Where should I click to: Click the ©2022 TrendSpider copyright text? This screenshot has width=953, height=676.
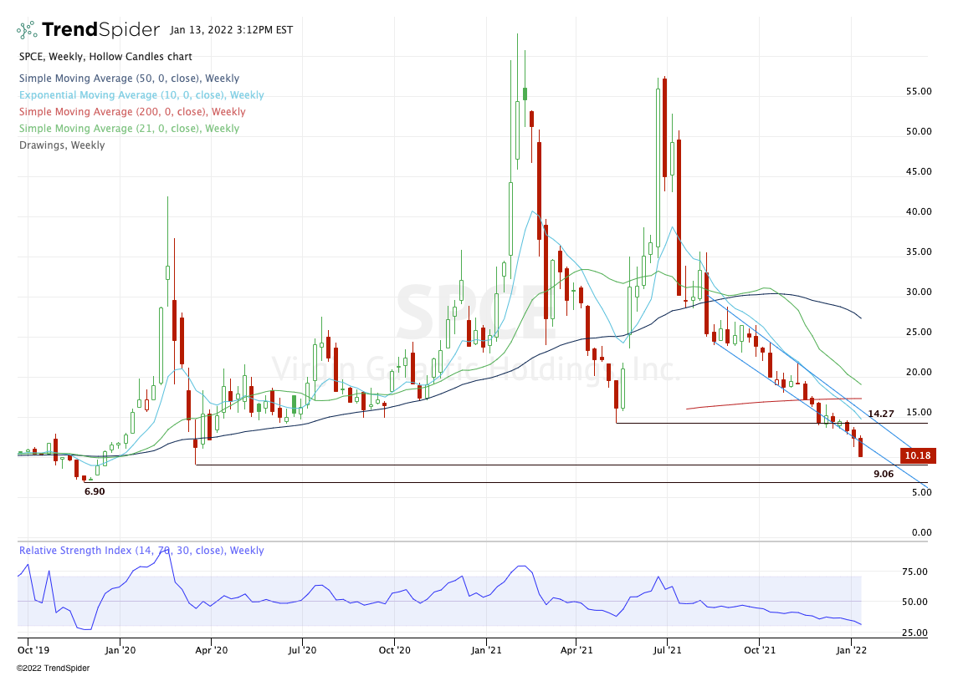click(53, 668)
